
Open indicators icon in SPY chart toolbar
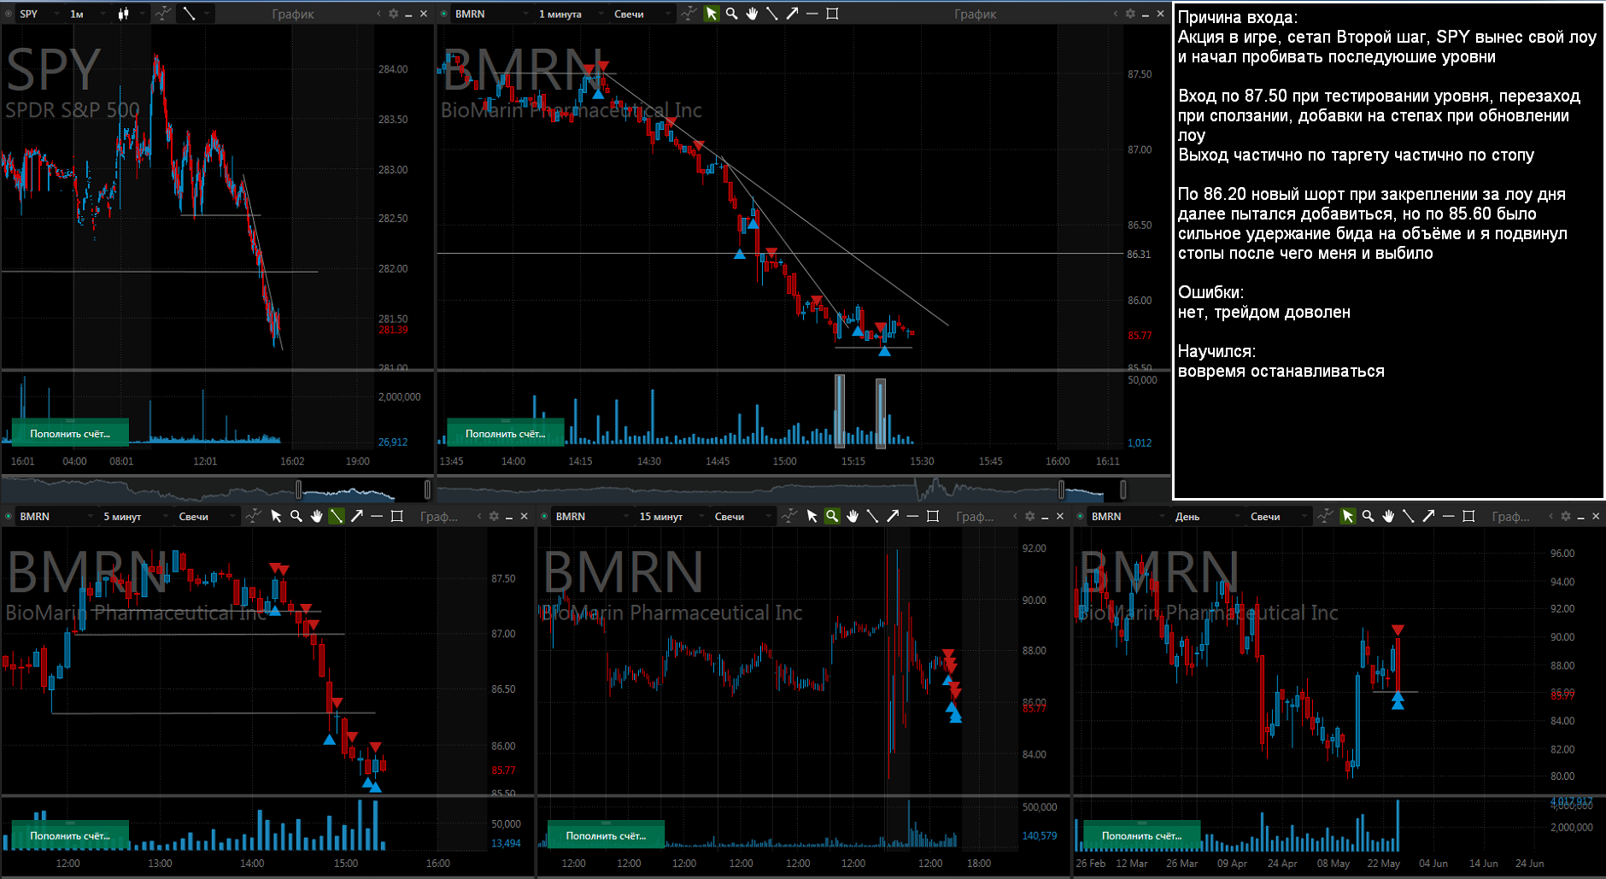[x=162, y=14]
